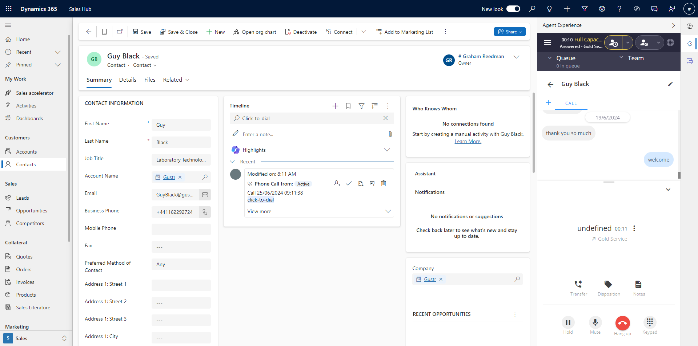Remove Gustr from the Company lookup
This screenshot has width=698, height=346.
click(x=441, y=279)
